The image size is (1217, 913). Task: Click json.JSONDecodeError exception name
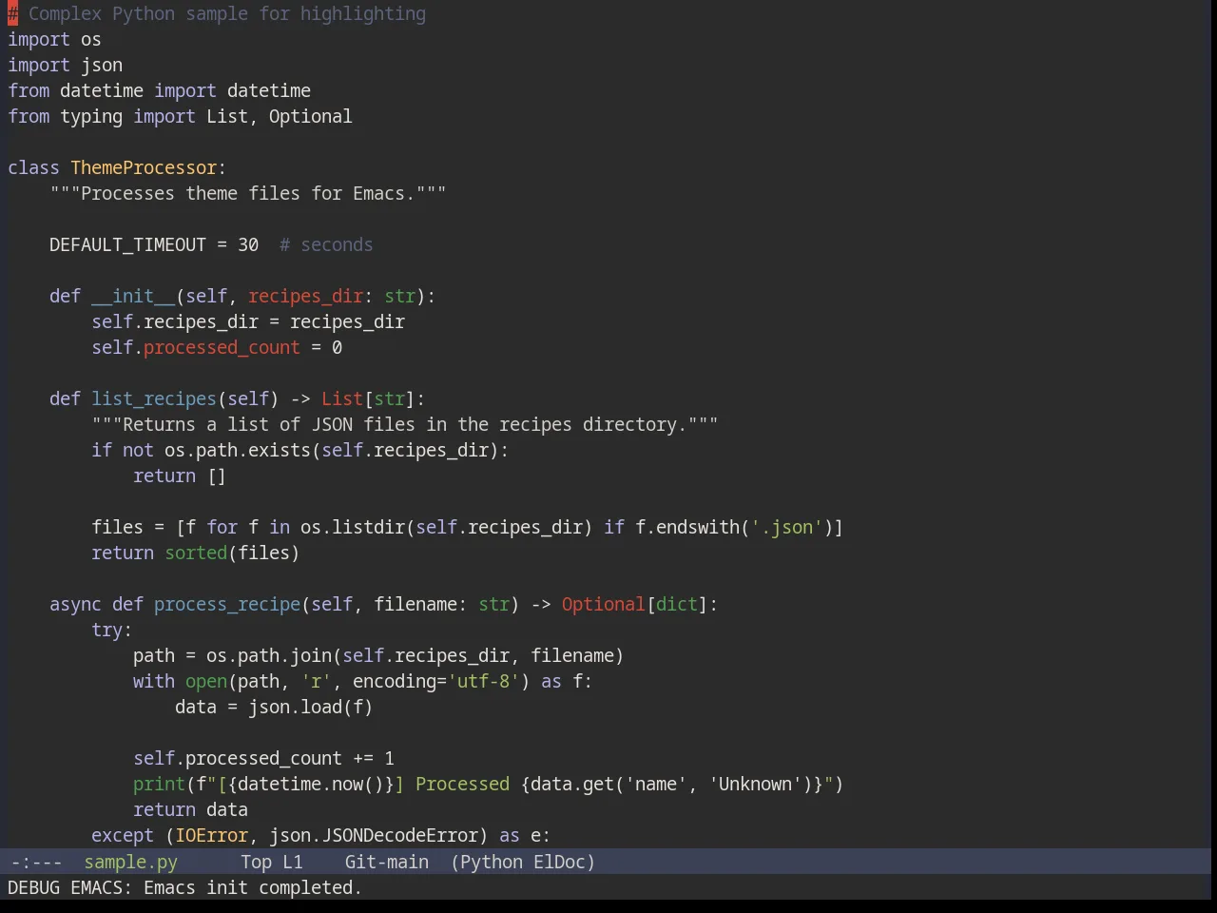(x=374, y=835)
